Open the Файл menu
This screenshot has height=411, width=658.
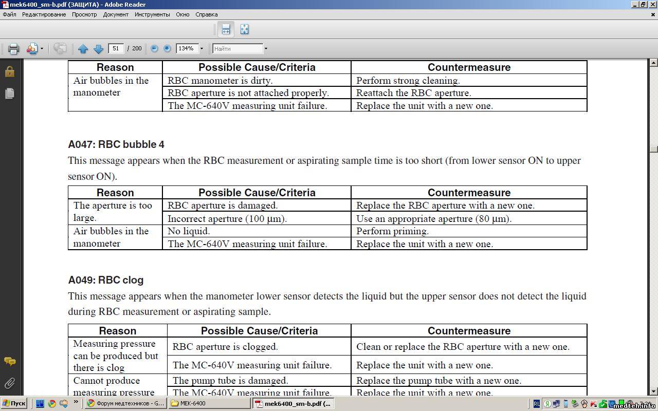[9, 14]
